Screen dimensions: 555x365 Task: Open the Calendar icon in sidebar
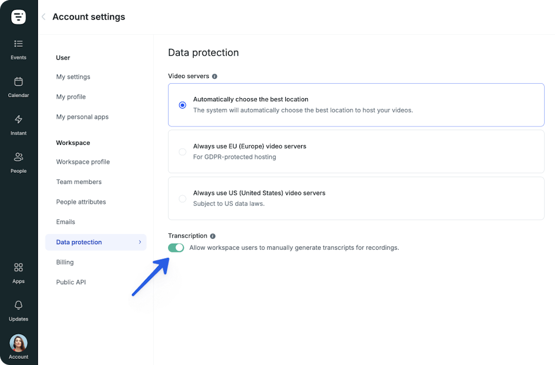pos(18,81)
